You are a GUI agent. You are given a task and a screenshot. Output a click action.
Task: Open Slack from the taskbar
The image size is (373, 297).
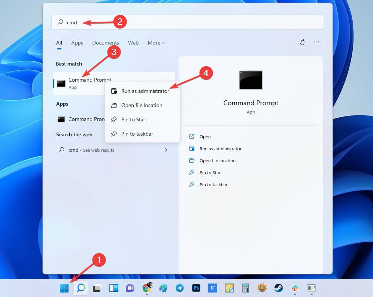tap(295, 288)
